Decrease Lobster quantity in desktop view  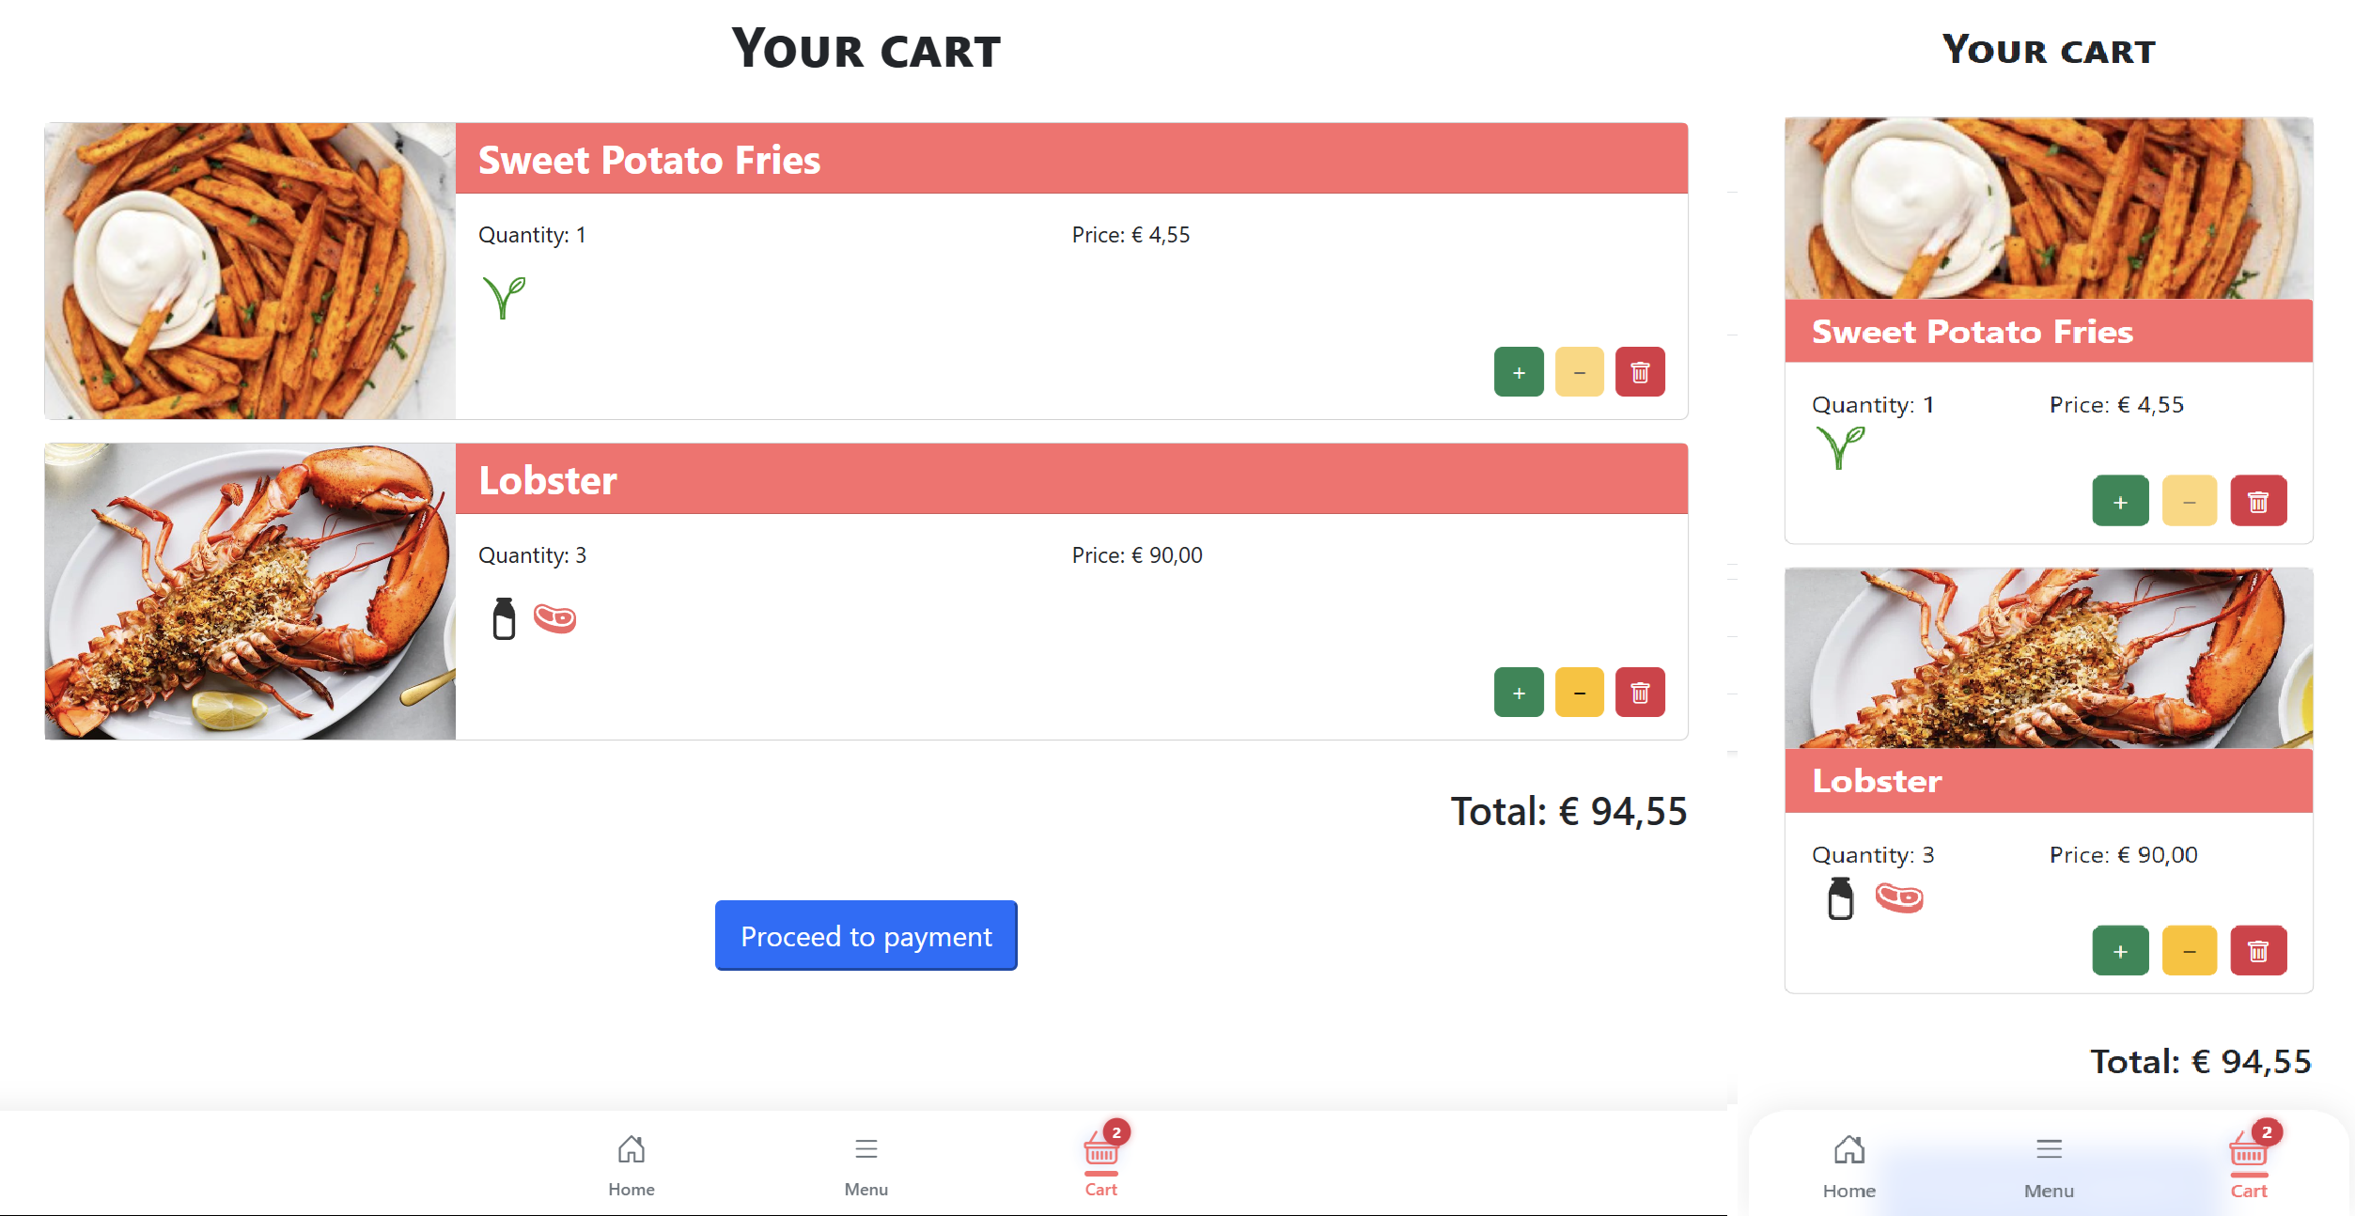(x=1579, y=693)
